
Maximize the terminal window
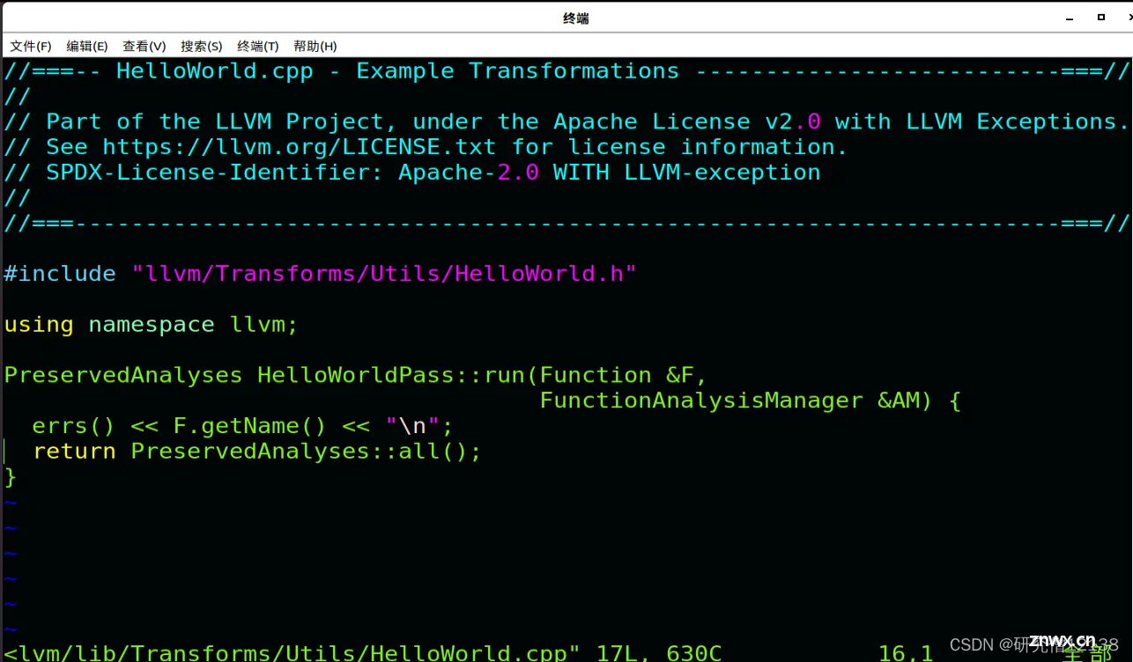tap(1101, 17)
